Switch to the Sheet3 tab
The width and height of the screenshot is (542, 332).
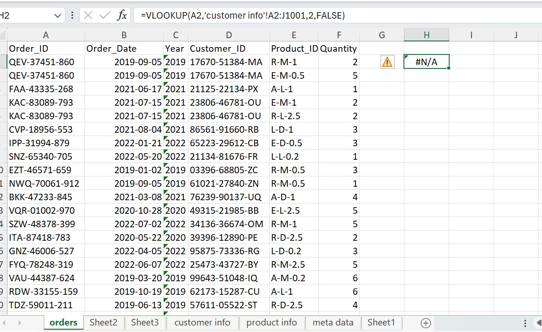(x=145, y=322)
